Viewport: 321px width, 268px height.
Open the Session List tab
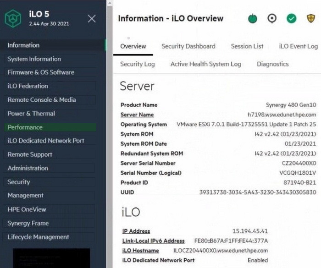[247, 46]
